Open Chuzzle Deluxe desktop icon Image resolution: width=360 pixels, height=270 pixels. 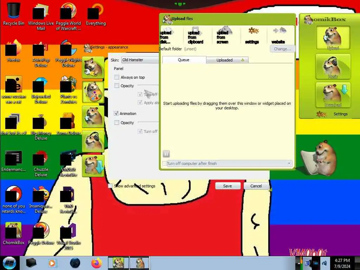(x=41, y=163)
